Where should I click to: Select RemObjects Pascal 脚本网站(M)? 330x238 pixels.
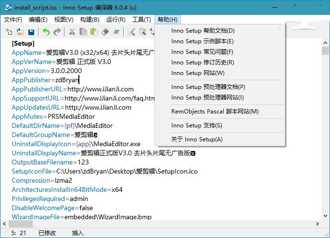click(x=215, y=112)
